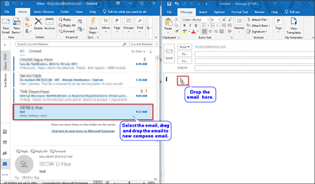Screen dimensions: 315x184
Task: Open Insert tab in message window
Action: click(203, 12)
